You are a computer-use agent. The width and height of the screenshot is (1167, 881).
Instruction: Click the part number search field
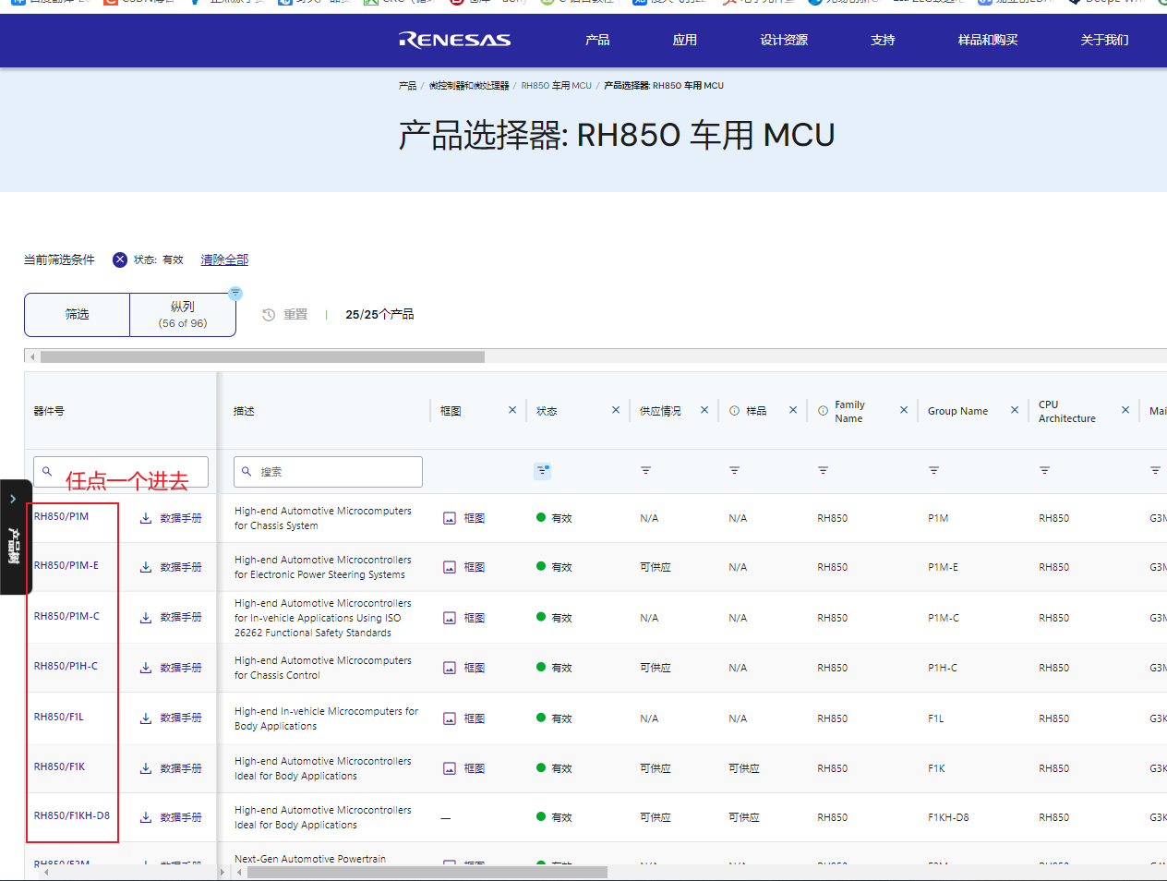[x=121, y=472]
